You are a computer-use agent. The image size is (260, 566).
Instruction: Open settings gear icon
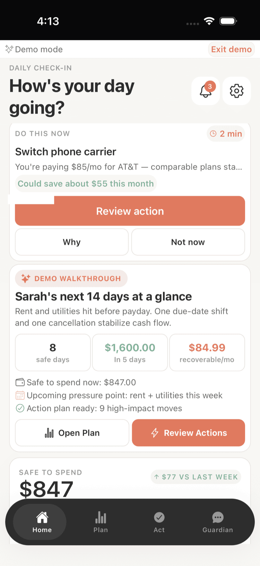click(x=236, y=91)
